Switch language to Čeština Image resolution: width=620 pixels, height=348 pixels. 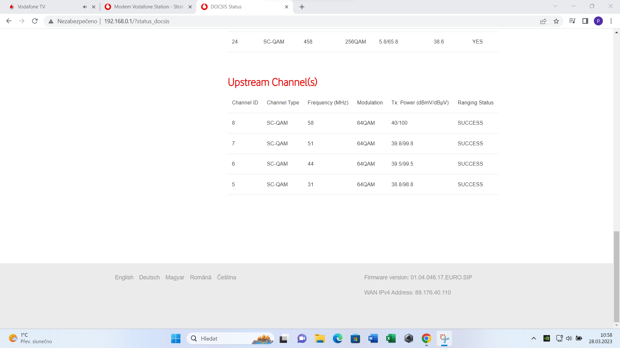tap(226, 277)
